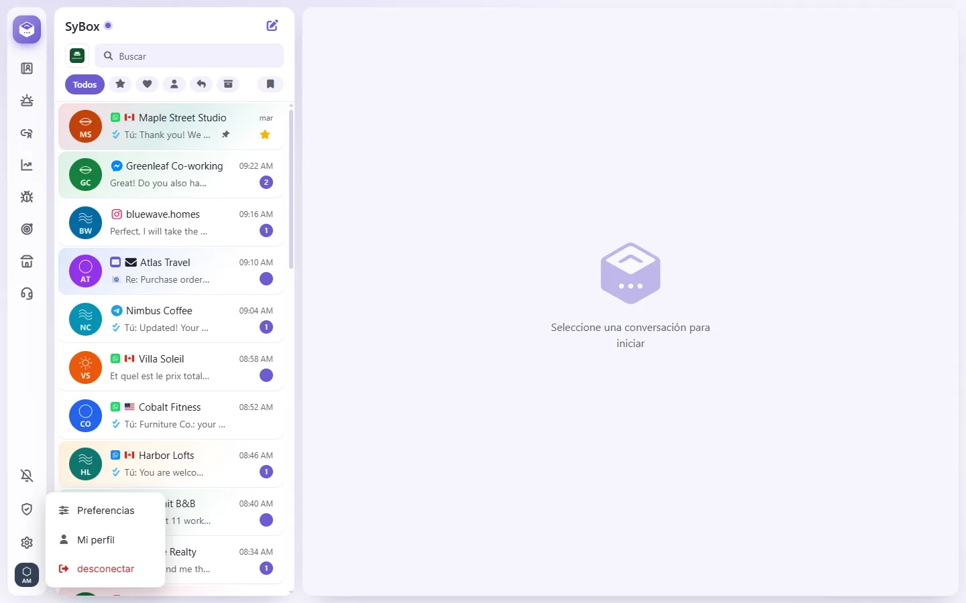Open the Greenleaf Co-working conversation
This screenshot has width=966, height=603.
point(171,174)
